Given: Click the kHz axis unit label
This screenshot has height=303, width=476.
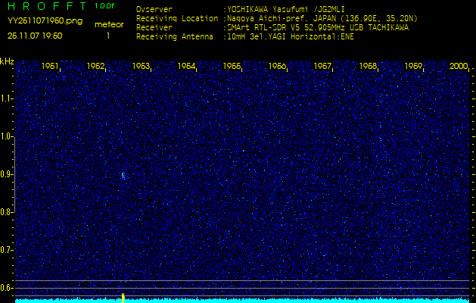Looking at the screenshot, I should (x=7, y=61).
